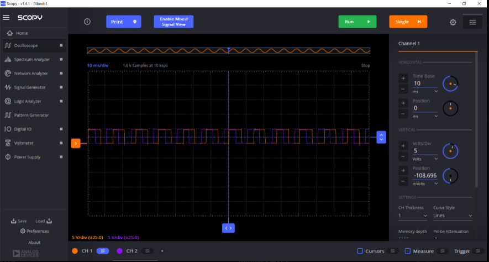Click the blue horizontal arrows handle below plot
Screen dimensions: 489x262
click(x=229, y=227)
